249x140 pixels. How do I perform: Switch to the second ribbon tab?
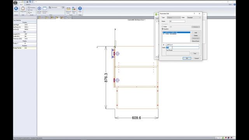(28, 5)
